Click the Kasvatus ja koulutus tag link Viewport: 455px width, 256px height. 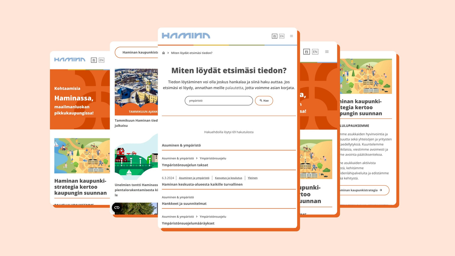coord(228,178)
